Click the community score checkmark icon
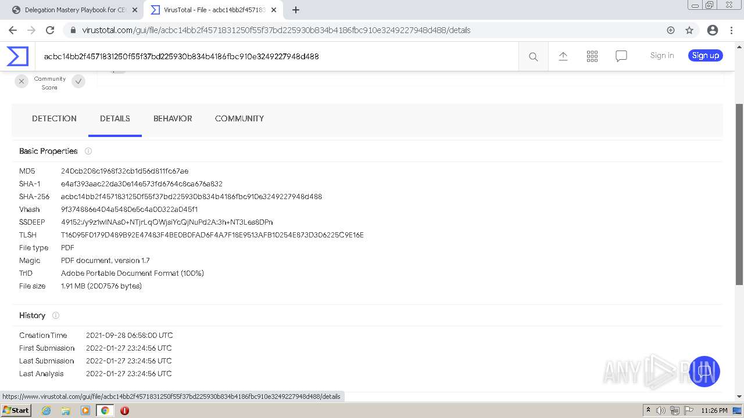 click(x=78, y=82)
